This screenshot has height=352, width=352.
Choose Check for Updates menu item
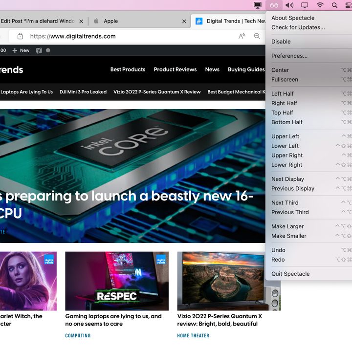[x=308, y=27]
